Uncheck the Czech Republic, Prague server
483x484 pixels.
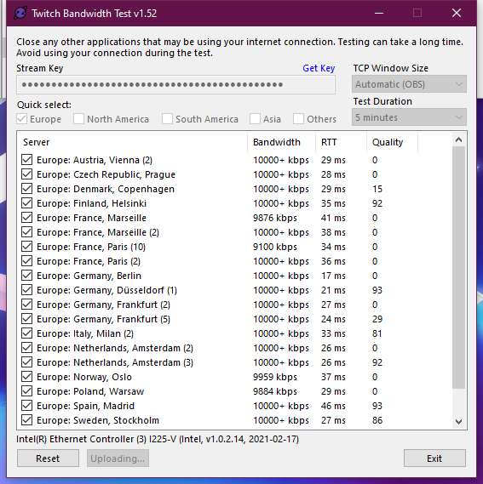click(27, 174)
